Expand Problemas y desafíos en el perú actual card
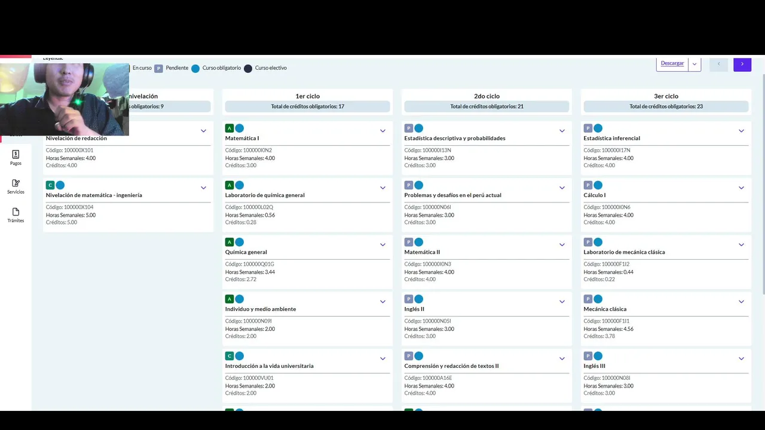 coord(562,188)
